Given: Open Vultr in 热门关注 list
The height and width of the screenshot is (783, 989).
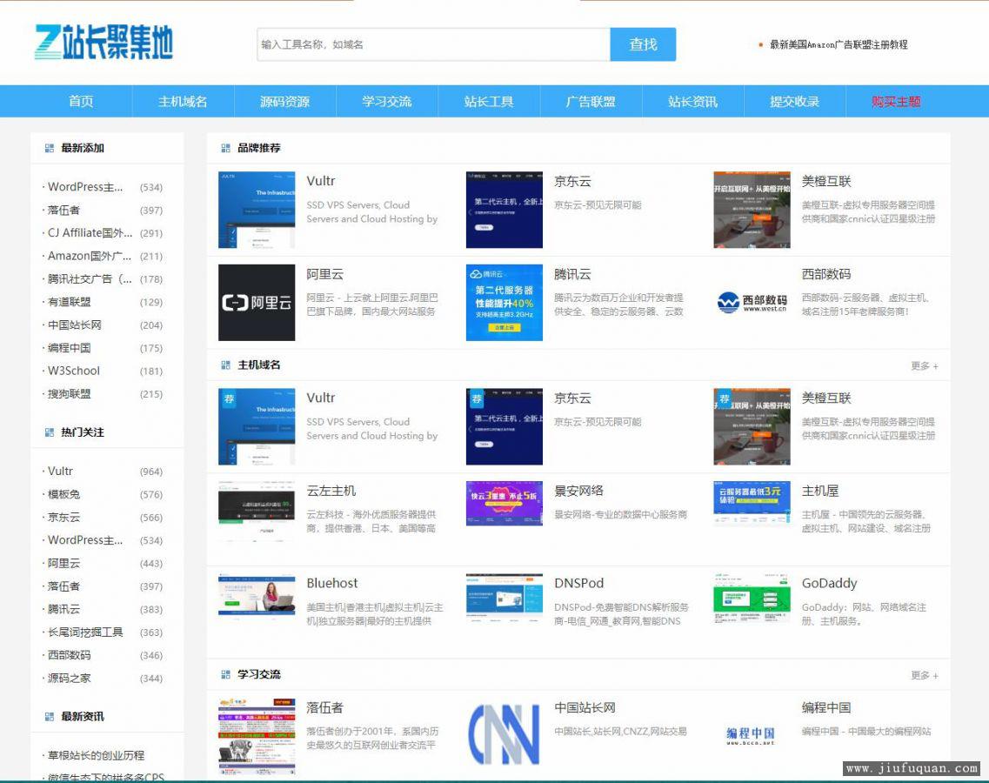Looking at the screenshot, I should (x=61, y=472).
